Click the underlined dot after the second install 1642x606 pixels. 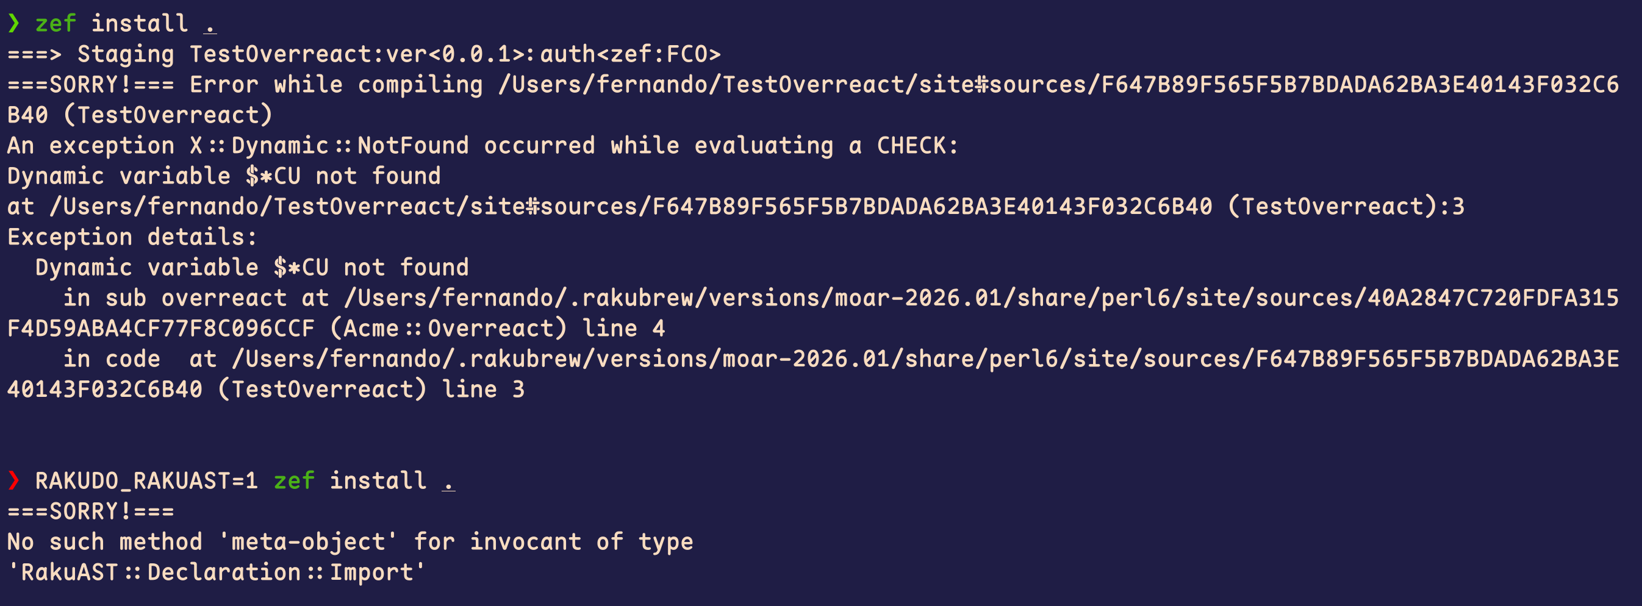click(x=449, y=481)
